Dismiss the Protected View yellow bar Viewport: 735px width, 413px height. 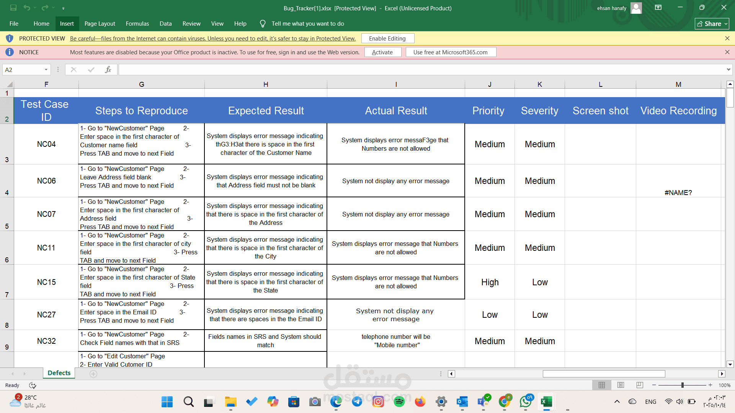(x=727, y=38)
